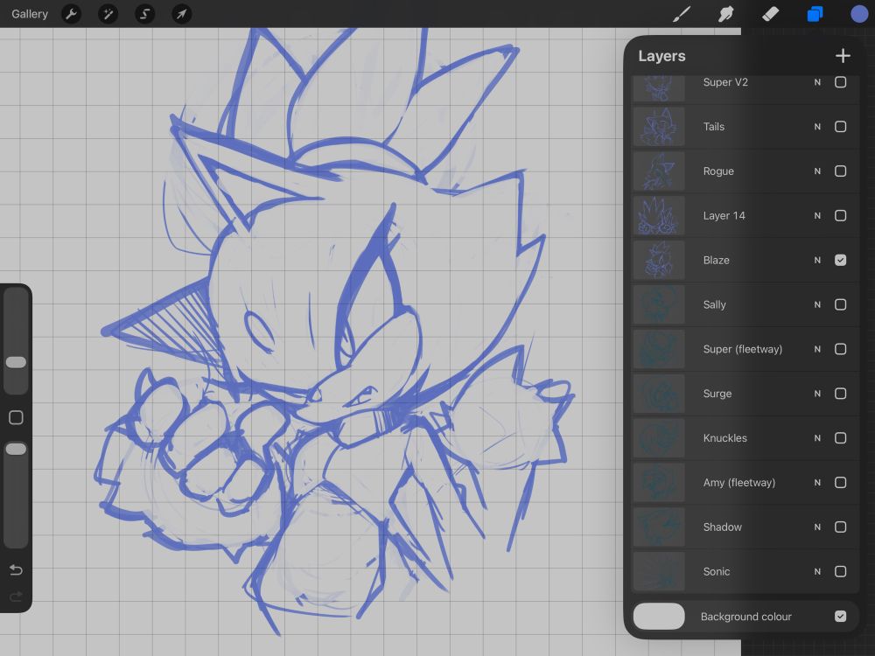Open blend mode N for Layer 14
Image resolution: width=875 pixels, height=656 pixels.
(817, 216)
